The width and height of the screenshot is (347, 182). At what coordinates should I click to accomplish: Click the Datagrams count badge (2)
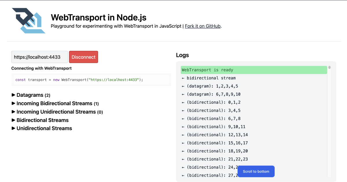coord(47,95)
